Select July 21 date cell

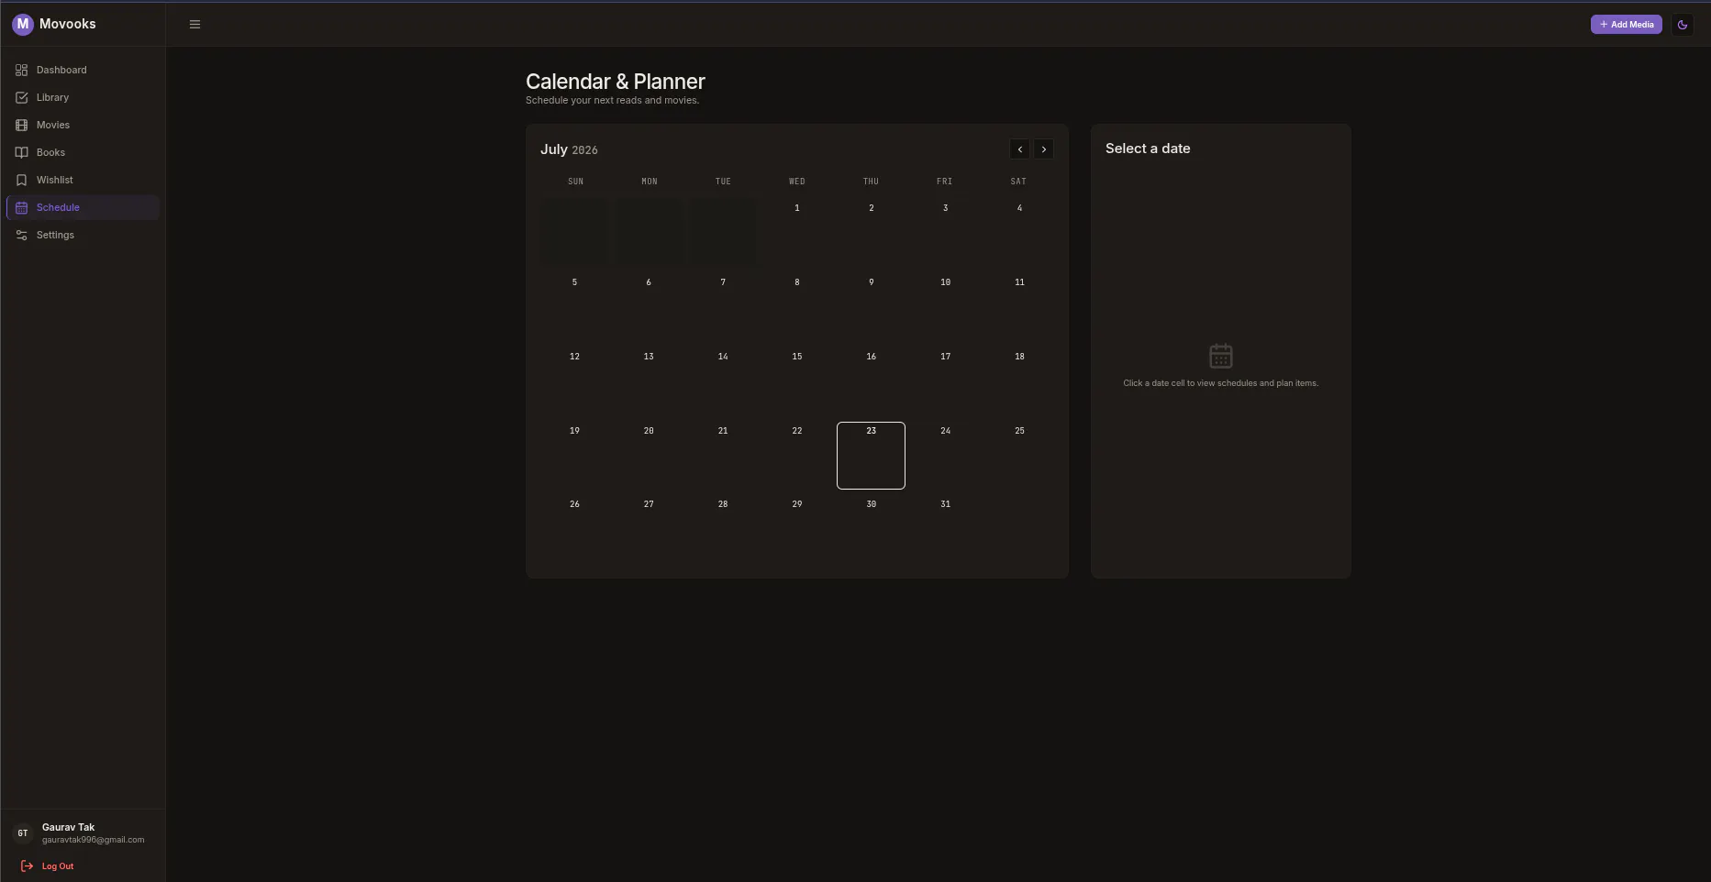[723, 456]
